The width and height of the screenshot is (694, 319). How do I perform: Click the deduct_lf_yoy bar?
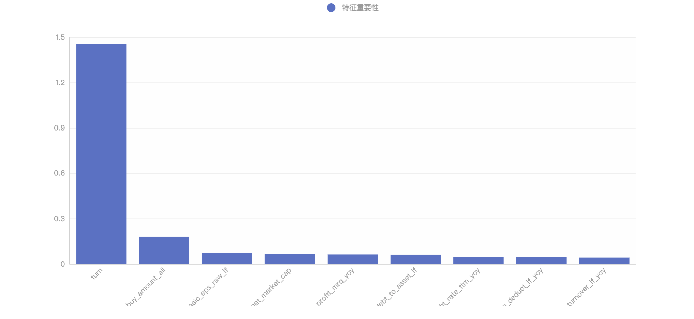542,261
